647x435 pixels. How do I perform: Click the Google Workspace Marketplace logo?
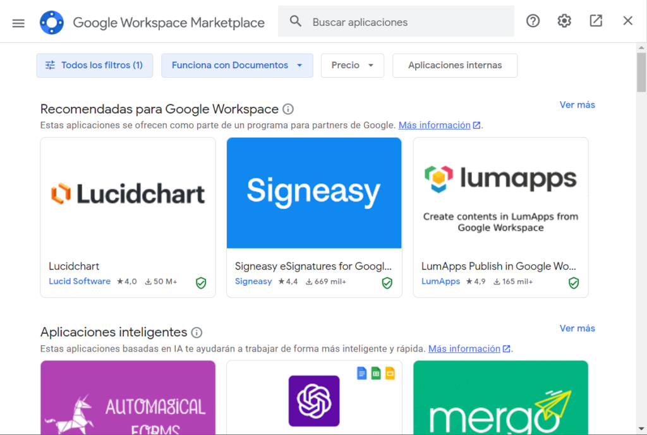tap(52, 22)
